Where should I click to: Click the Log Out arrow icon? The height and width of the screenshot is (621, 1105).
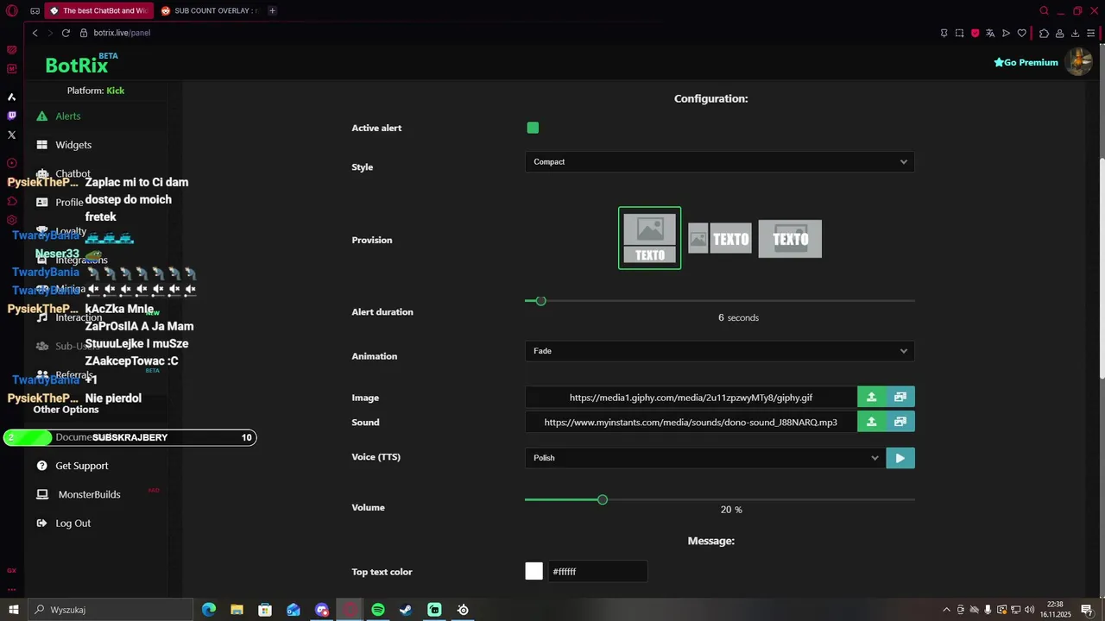pos(41,524)
